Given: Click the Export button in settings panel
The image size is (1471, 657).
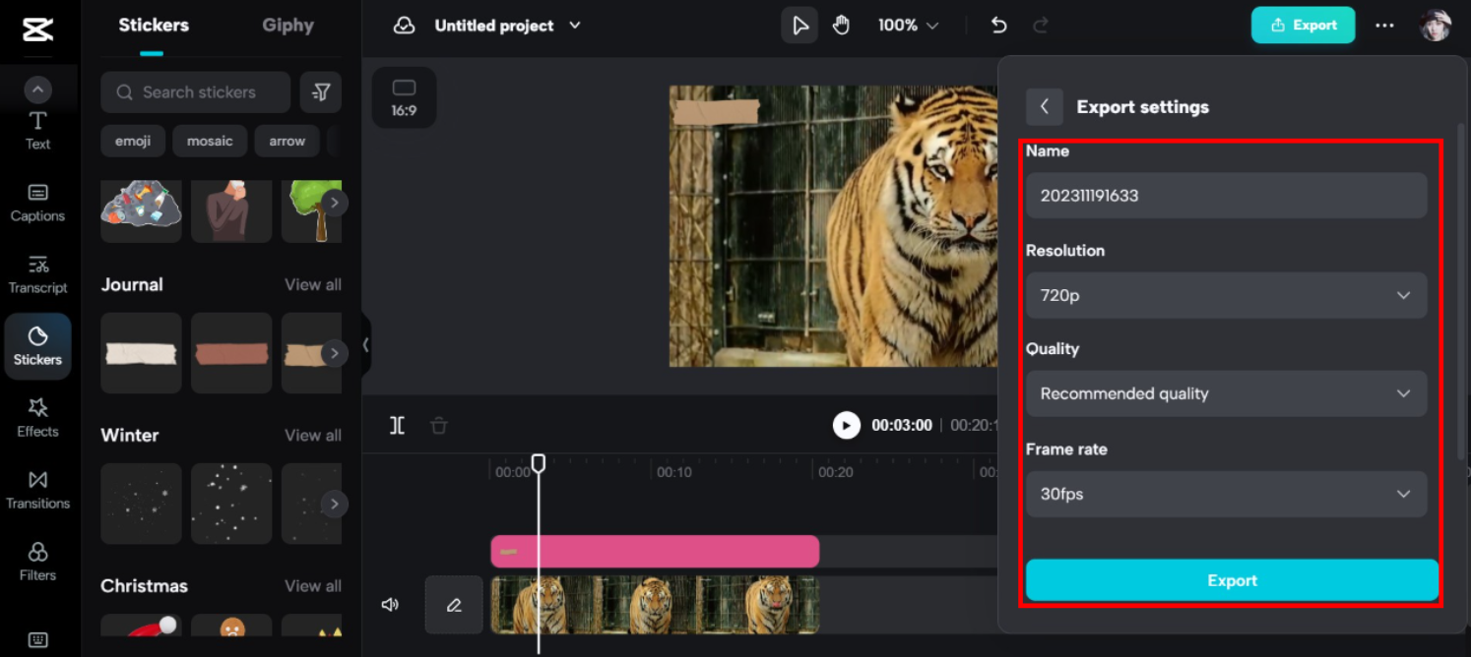Looking at the screenshot, I should (x=1232, y=580).
